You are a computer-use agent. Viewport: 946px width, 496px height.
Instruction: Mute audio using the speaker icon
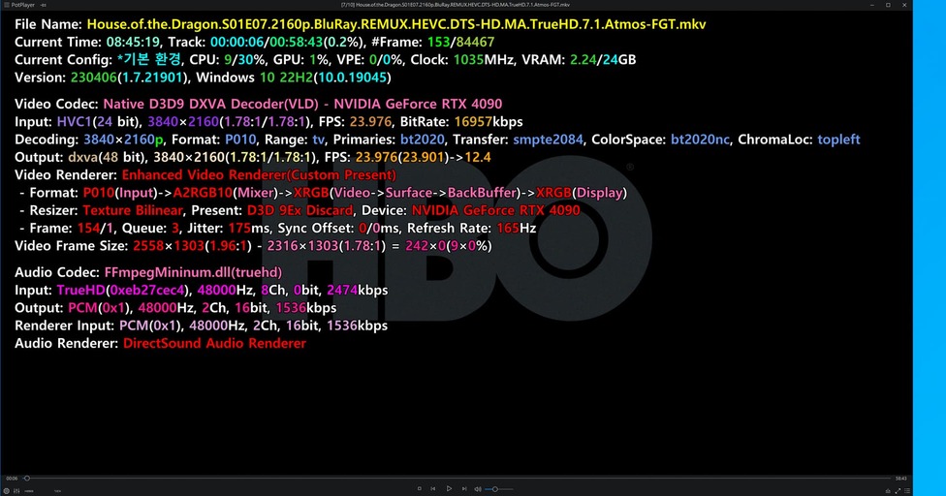point(478,489)
